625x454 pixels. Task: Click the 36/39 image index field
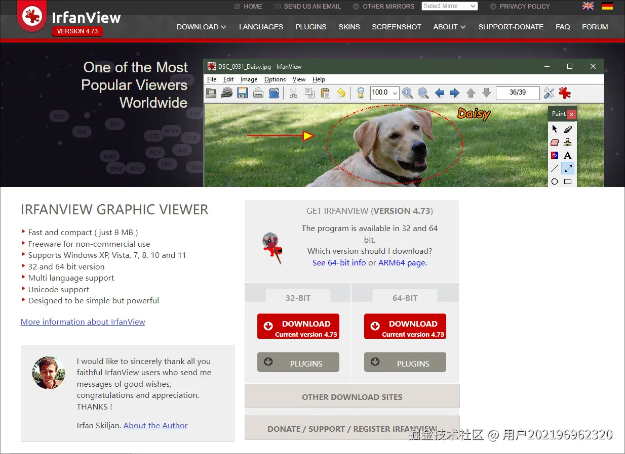[x=518, y=93]
